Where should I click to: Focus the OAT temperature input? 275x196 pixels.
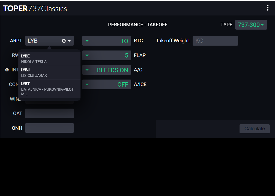pos(49,113)
